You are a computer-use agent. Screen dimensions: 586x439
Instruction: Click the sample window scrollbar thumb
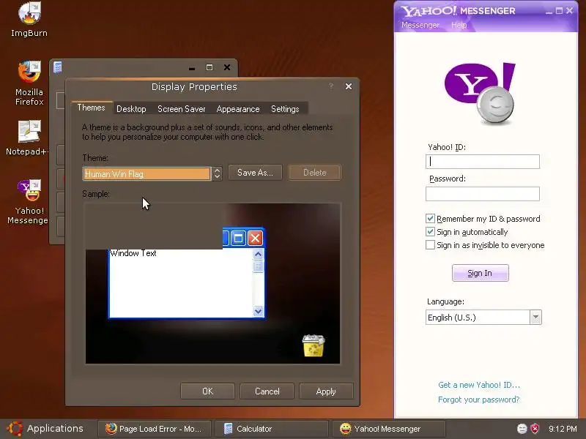[258, 266]
